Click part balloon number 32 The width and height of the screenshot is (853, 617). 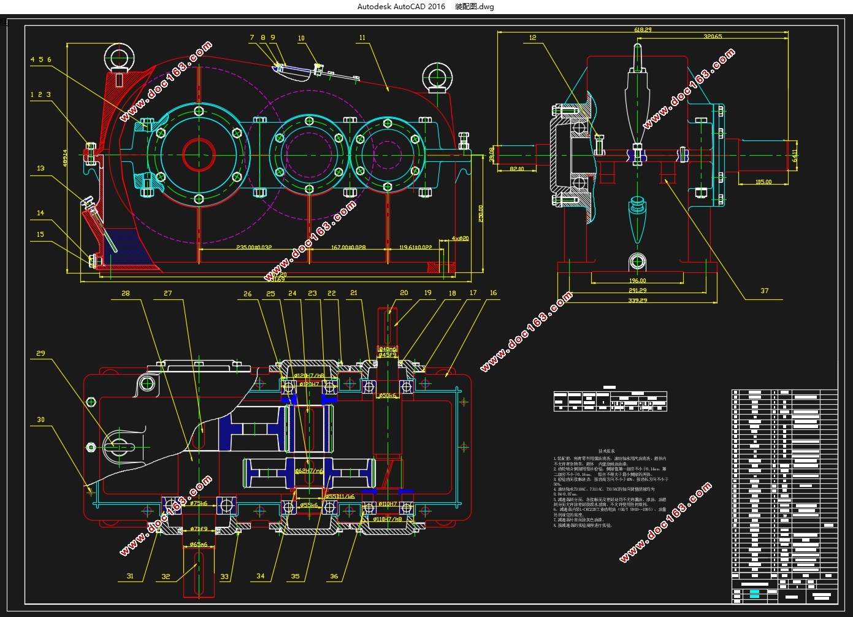pyautogui.click(x=166, y=577)
